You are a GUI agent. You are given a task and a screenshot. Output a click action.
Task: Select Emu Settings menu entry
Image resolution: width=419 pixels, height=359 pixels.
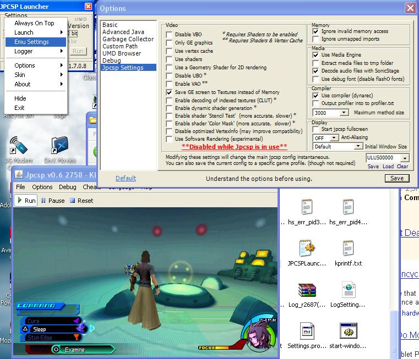pos(36,42)
